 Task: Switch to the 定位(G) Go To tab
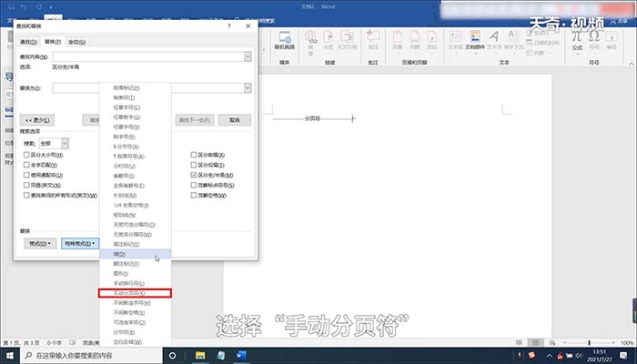(76, 42)
